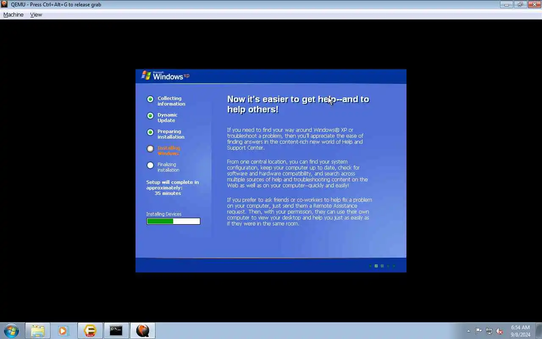Click the 'Collecting information' label
Screen dimensions: 542x339
pos(171,101)
